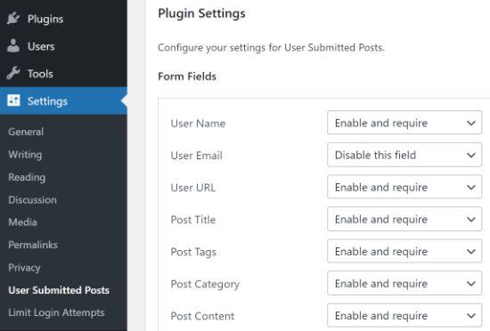This screenshot has height=331, width=490.
Task: Open the Post Category dropdown
Action: pyautogui.click(x=404, y=283)
